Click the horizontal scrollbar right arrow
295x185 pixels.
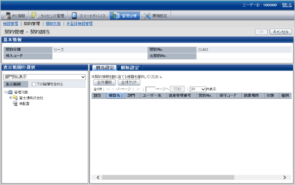pyautogui.click(x=285, y=177)
